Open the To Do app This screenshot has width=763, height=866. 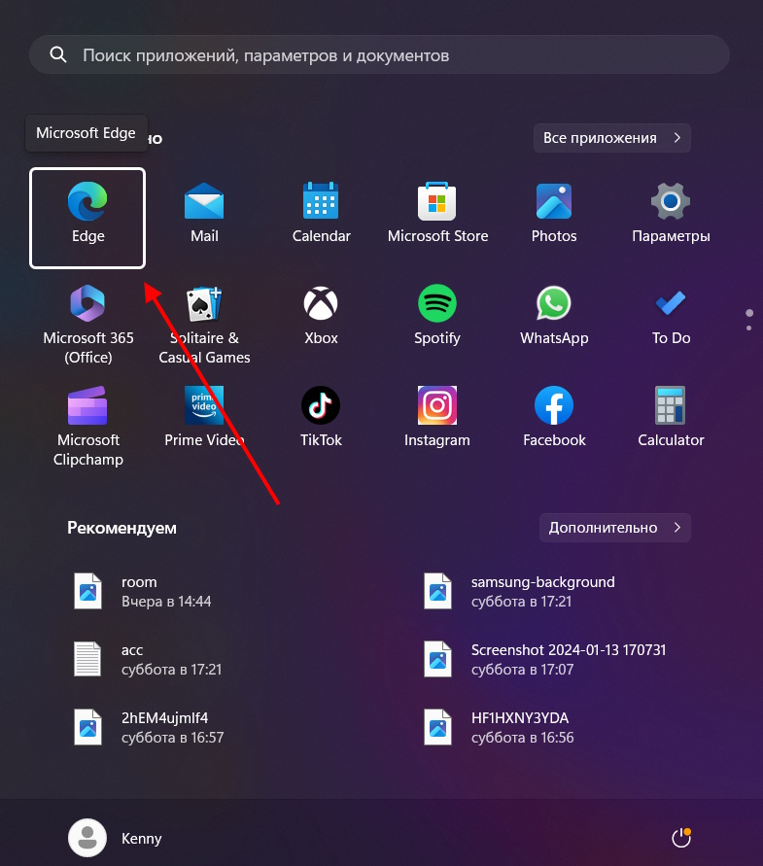(x=671, y=316)
